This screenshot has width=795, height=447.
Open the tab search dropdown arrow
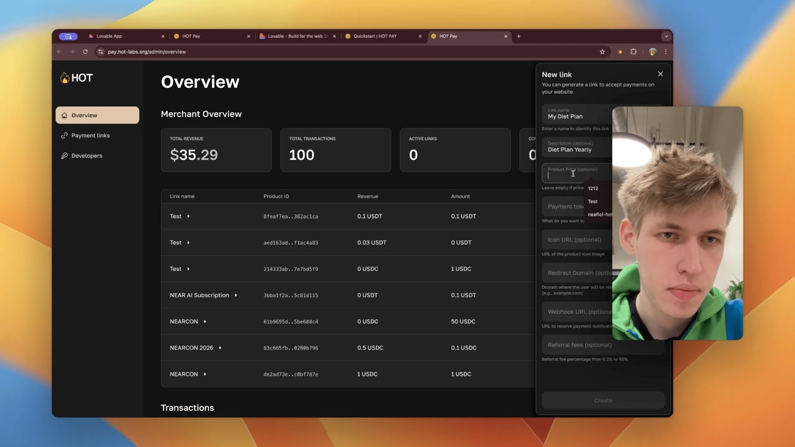coord(666,36)
